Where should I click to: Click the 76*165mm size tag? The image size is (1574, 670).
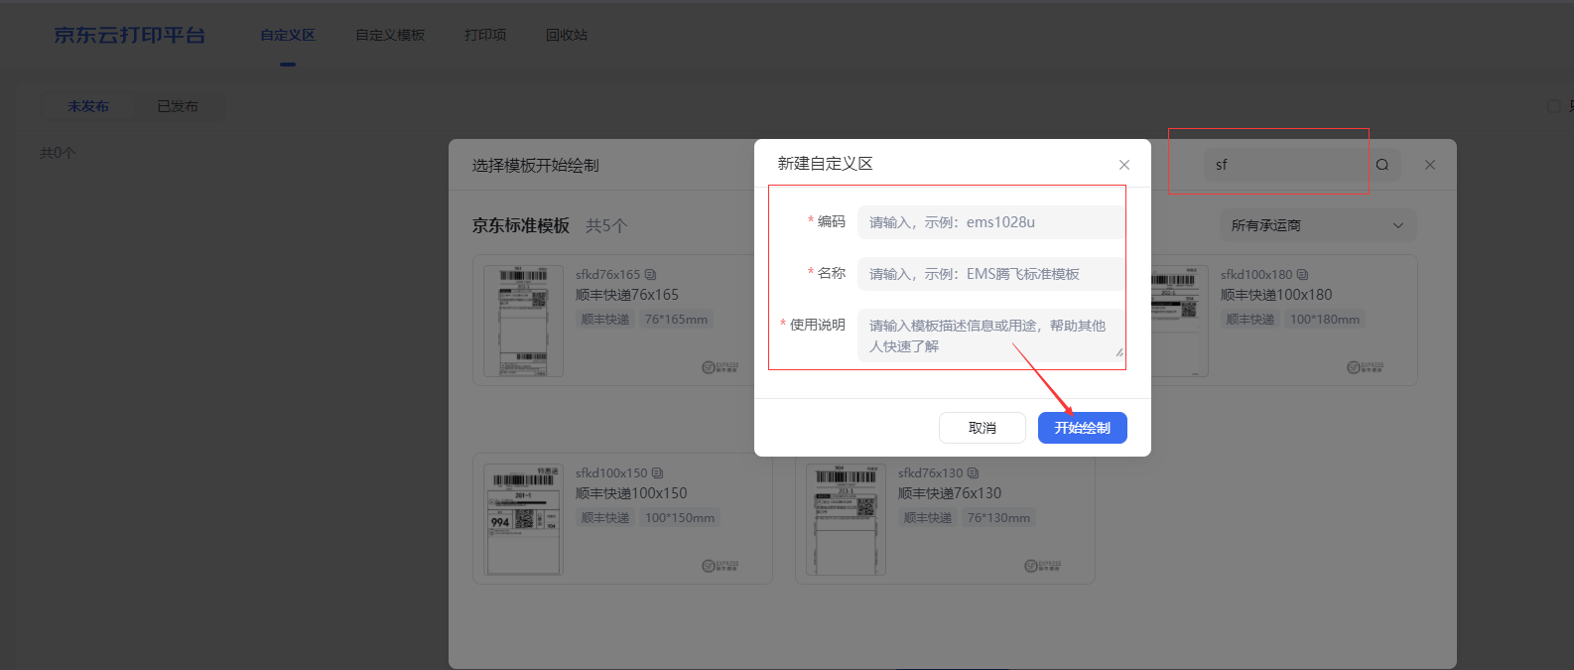coord(676,320)
